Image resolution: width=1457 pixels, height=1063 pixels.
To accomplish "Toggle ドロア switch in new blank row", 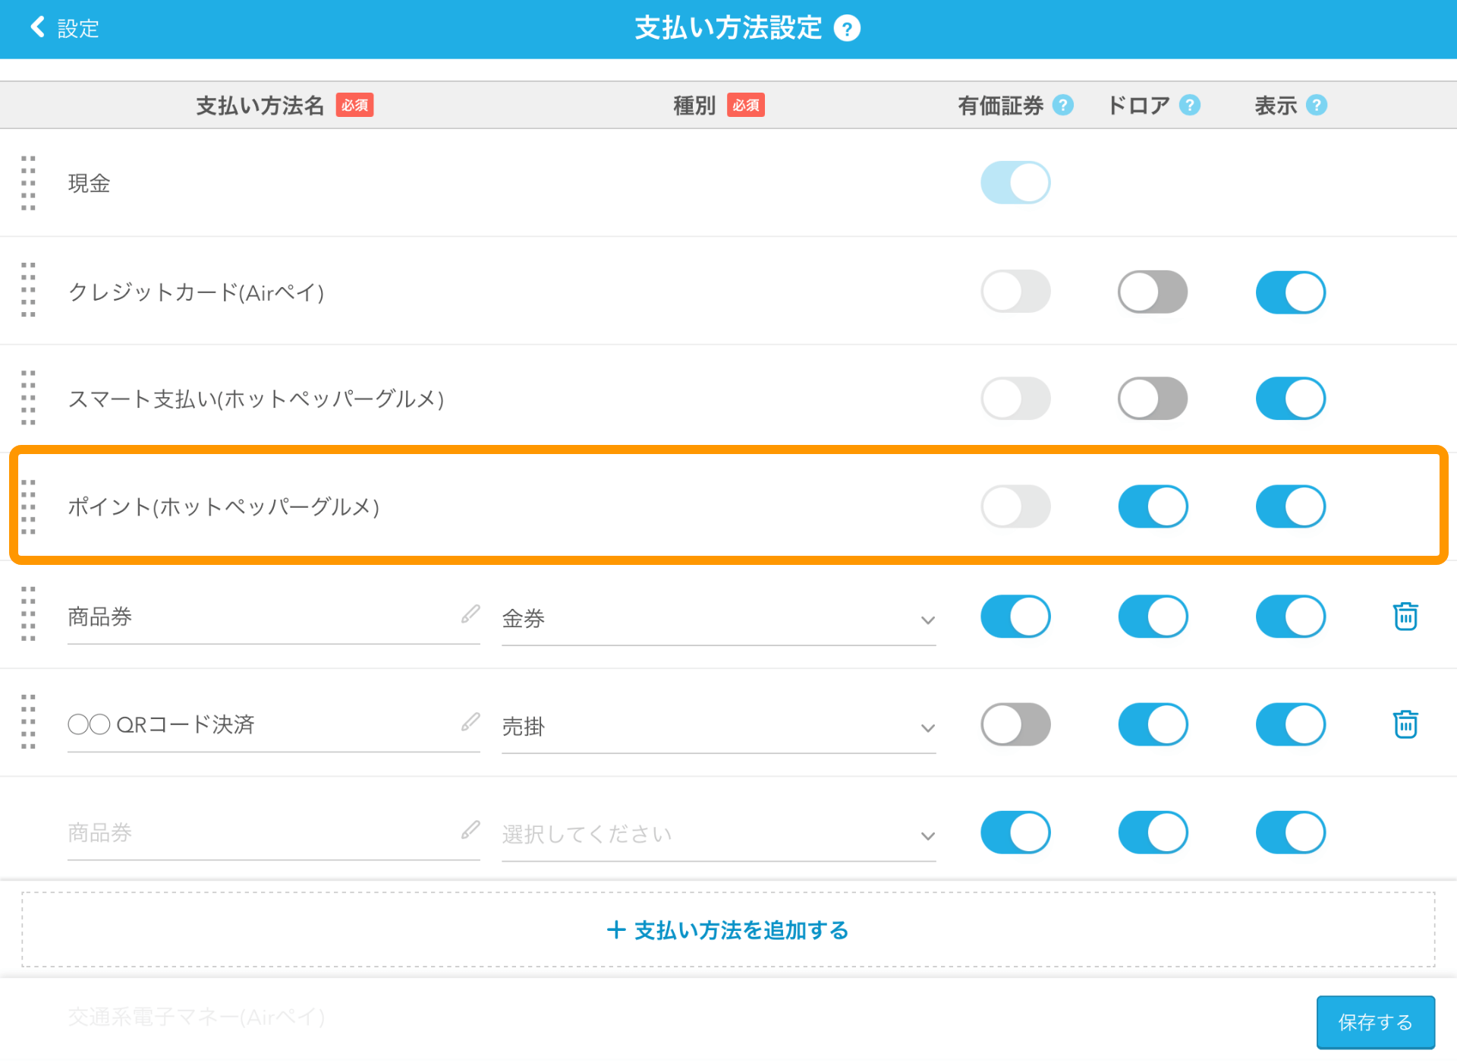I will click(x=1153, y=833).
